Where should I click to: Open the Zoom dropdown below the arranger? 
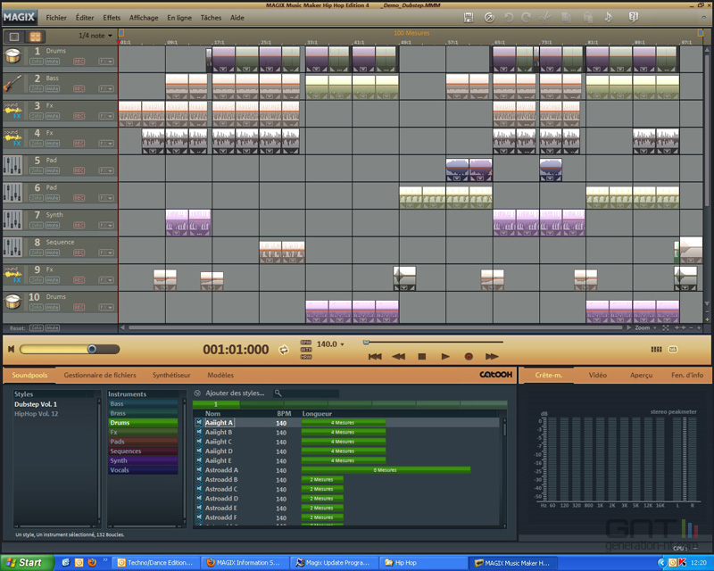645,327
